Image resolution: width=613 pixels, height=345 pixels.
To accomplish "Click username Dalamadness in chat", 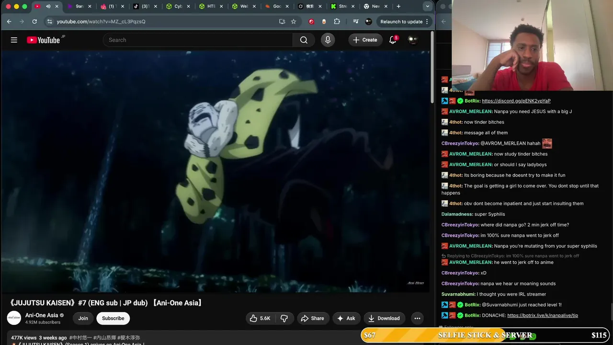I will pos(457,214).
